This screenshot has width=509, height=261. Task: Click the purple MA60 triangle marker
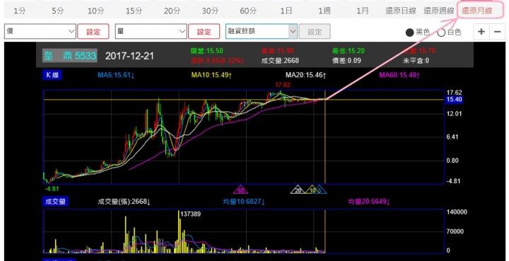coord(241,190)
